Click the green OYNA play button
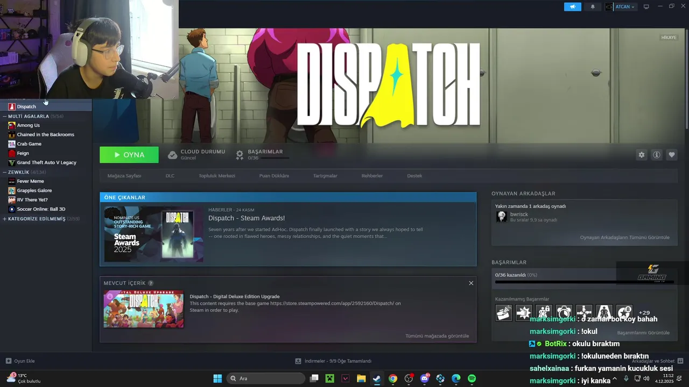The width and height of the screenshot is (689, 387). [x=129, y=155]
